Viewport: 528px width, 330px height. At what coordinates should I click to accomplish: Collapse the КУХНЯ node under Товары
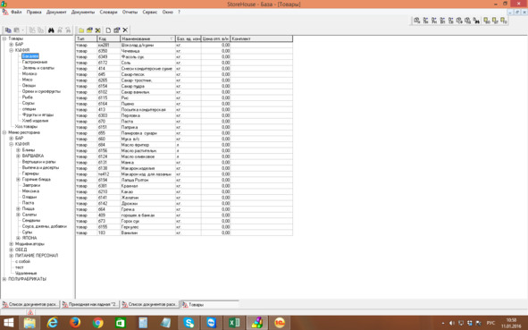click(11, 50)
